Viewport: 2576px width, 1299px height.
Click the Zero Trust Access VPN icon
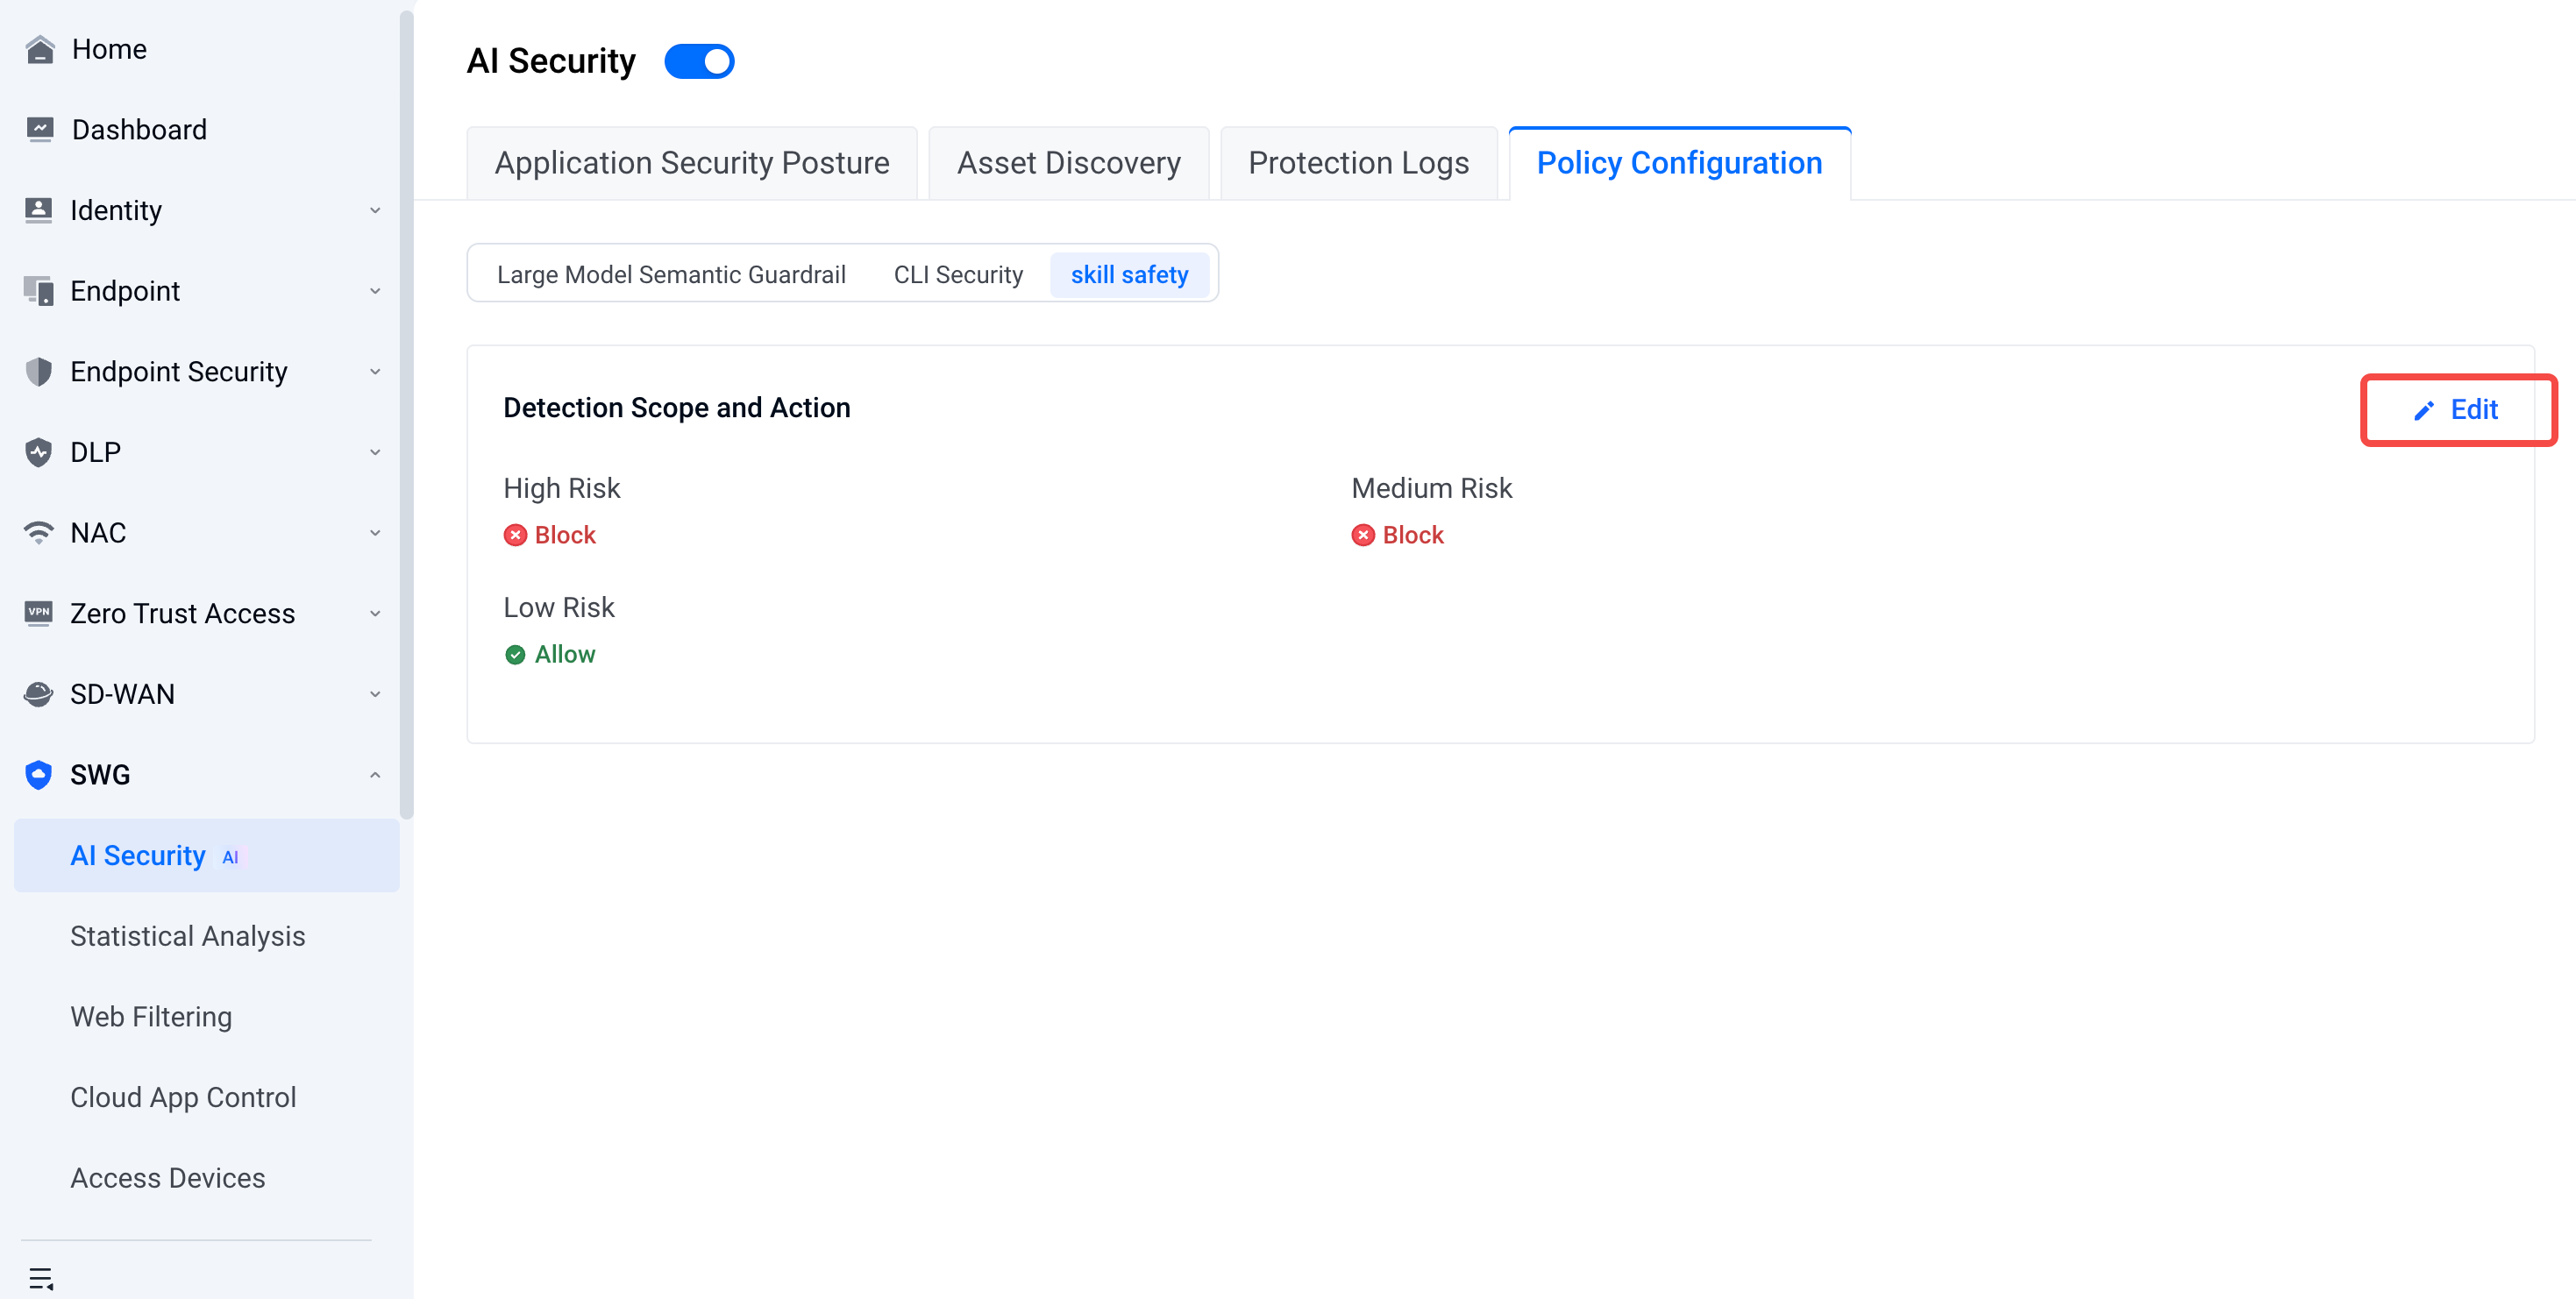pyautogui.click(x=39, y=613)
